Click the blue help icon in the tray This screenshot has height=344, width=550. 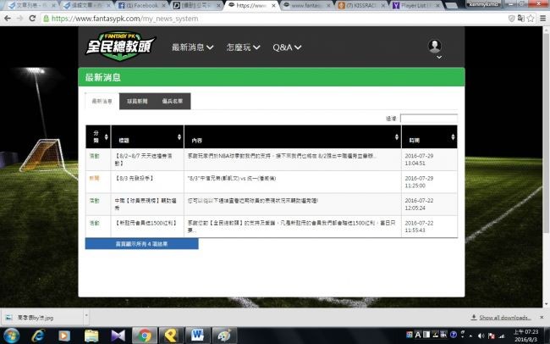pos(454,335)
